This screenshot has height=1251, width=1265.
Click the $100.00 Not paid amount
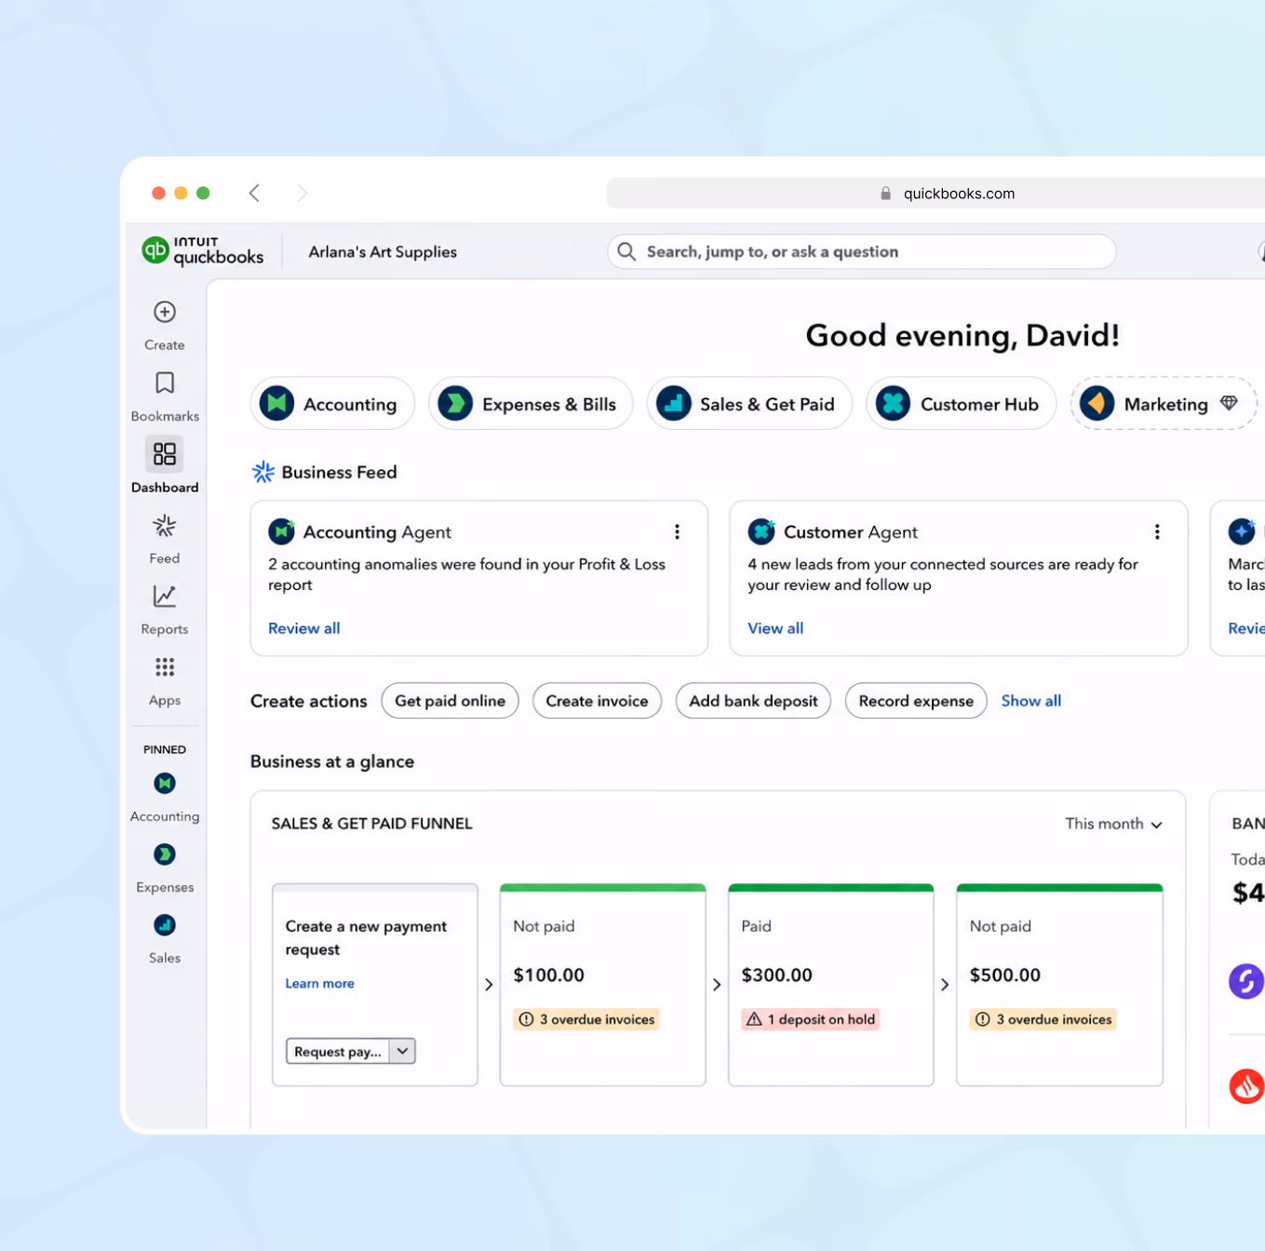tap(548, 975)
